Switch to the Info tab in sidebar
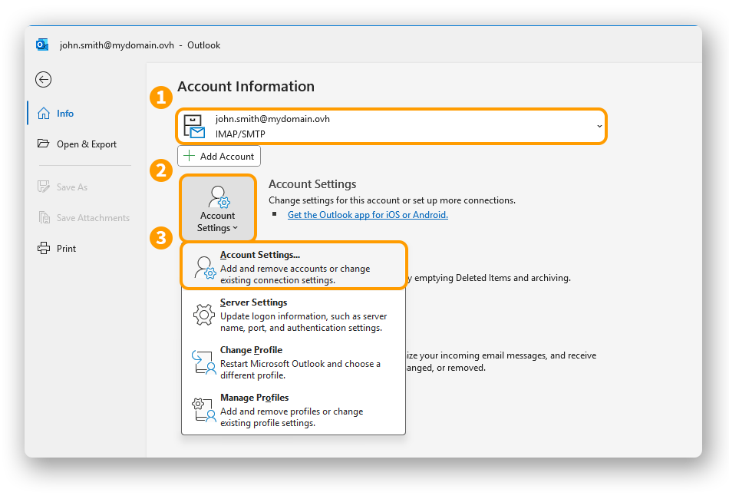 coord(65,114)
